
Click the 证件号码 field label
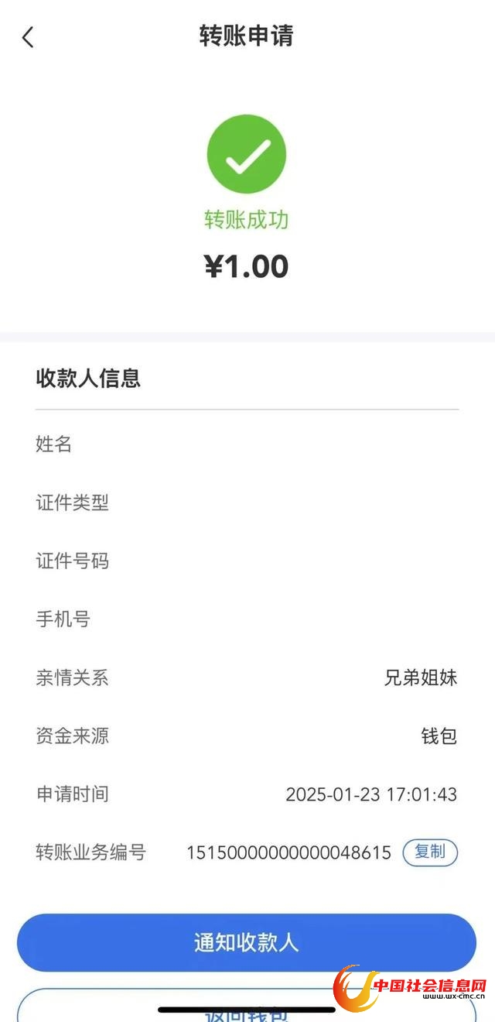coord(73,561)
